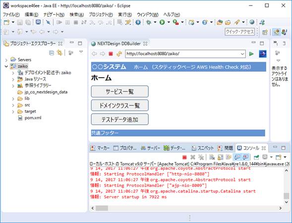292x223 pixels.
Task: Open the URL history combo dropdown
Action: [242, 54]
